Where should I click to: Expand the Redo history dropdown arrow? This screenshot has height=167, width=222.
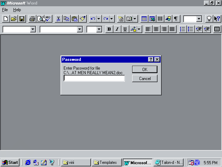point(112,18)
